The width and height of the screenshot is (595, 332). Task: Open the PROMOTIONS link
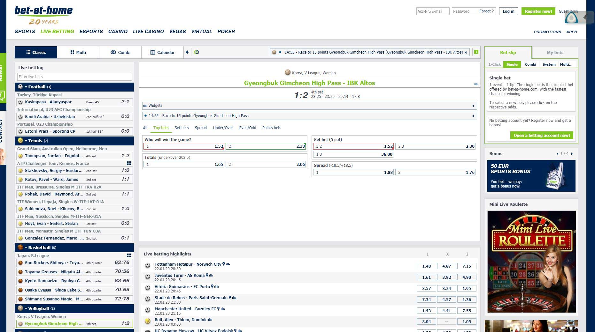(547, 32)
